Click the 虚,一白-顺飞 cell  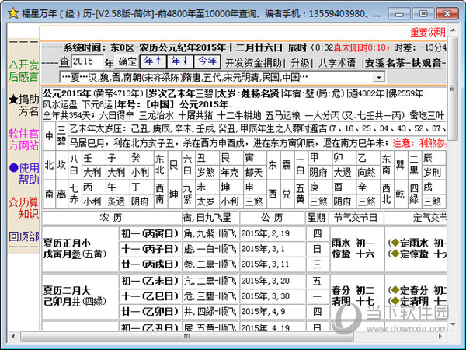click(210, 249)
